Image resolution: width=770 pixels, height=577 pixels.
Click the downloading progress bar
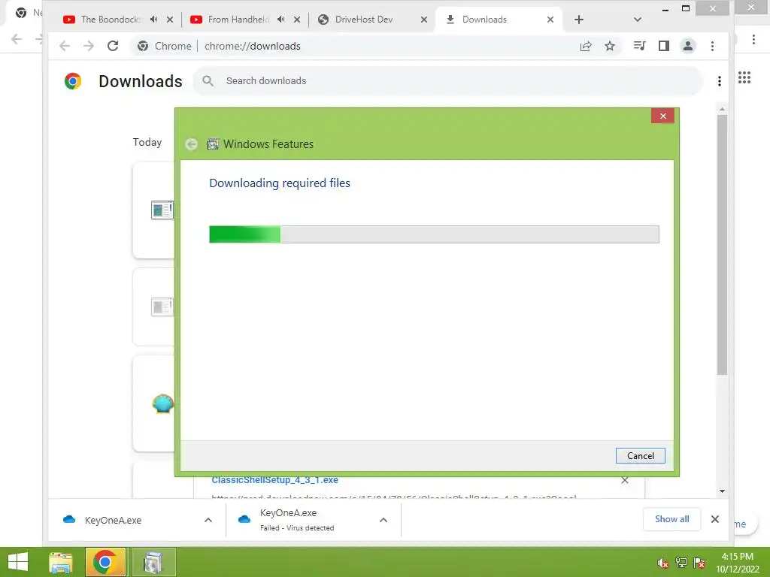tap(434, 234)
